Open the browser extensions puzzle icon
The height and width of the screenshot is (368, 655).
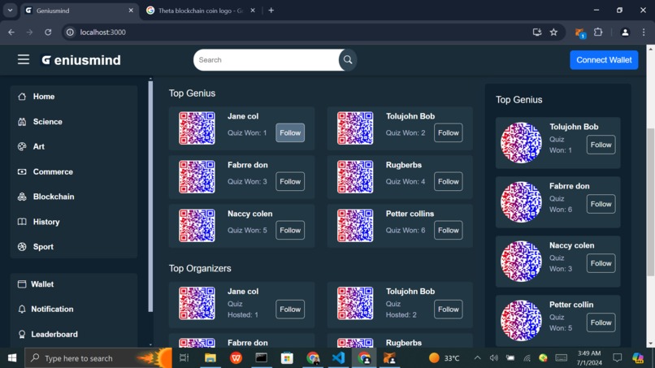[x=598, y=32]
